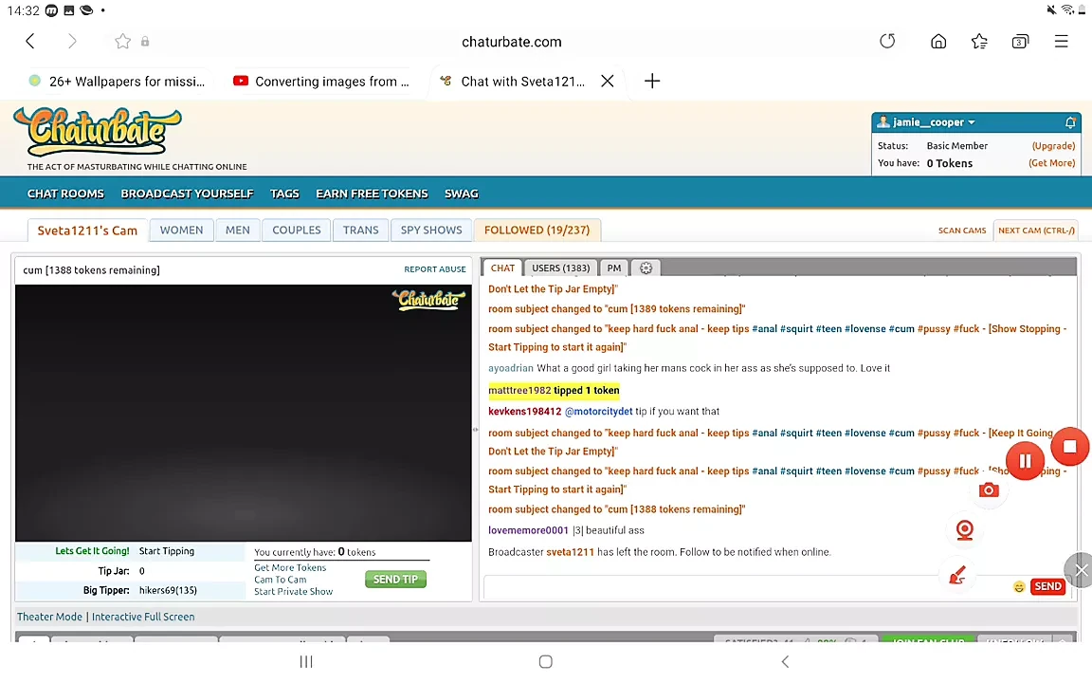Viewport: 1092px width, 683px height.
Task: Click username ayoadrian in chat
Action: 511,368
